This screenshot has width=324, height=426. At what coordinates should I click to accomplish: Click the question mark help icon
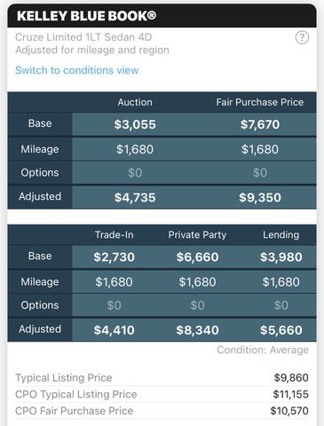tap(302, 38)
